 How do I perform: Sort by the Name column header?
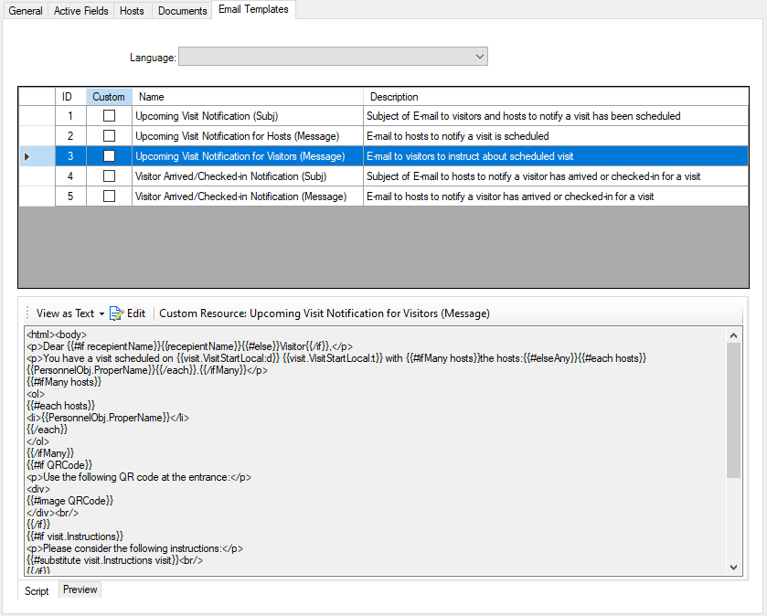point(248,97)
